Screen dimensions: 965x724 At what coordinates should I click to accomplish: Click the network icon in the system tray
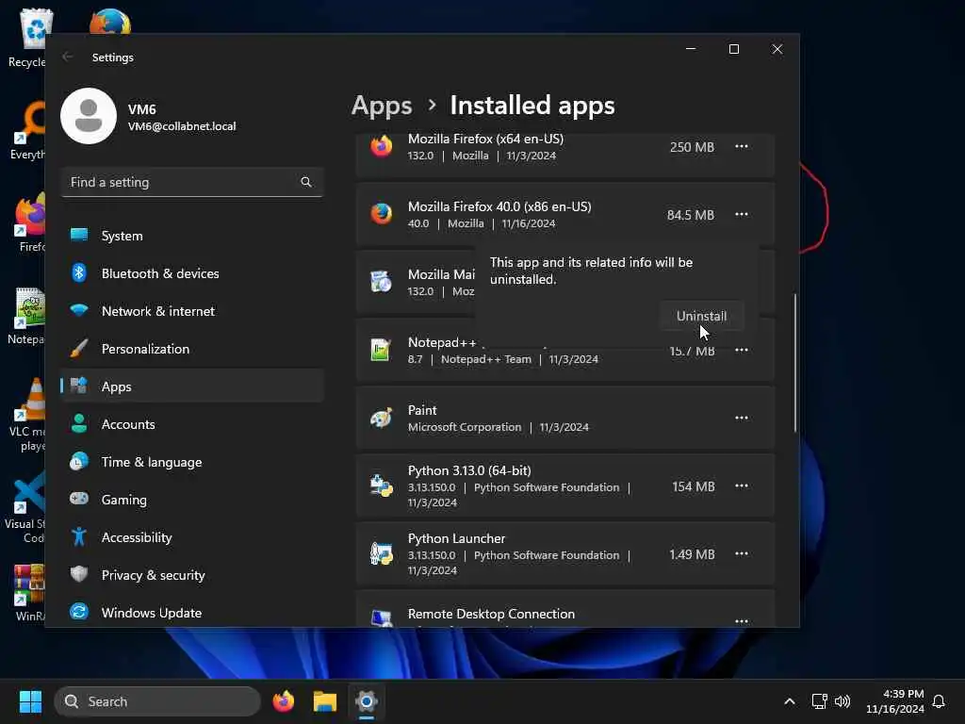coord(819,701)
